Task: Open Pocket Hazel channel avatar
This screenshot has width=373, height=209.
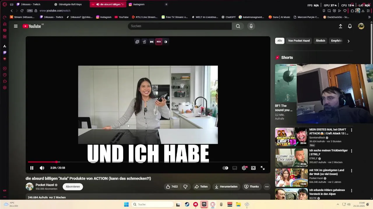Action: (29, 187)
